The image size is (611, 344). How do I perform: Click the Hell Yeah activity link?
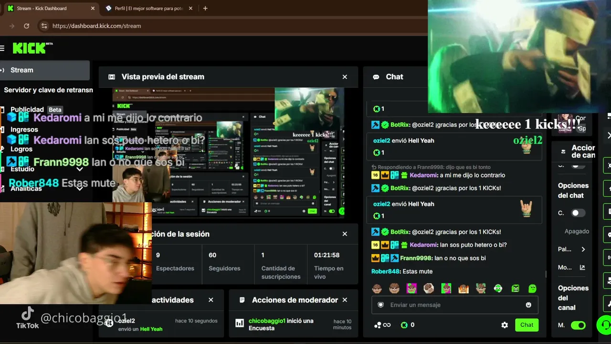click(x=151, y=329)
